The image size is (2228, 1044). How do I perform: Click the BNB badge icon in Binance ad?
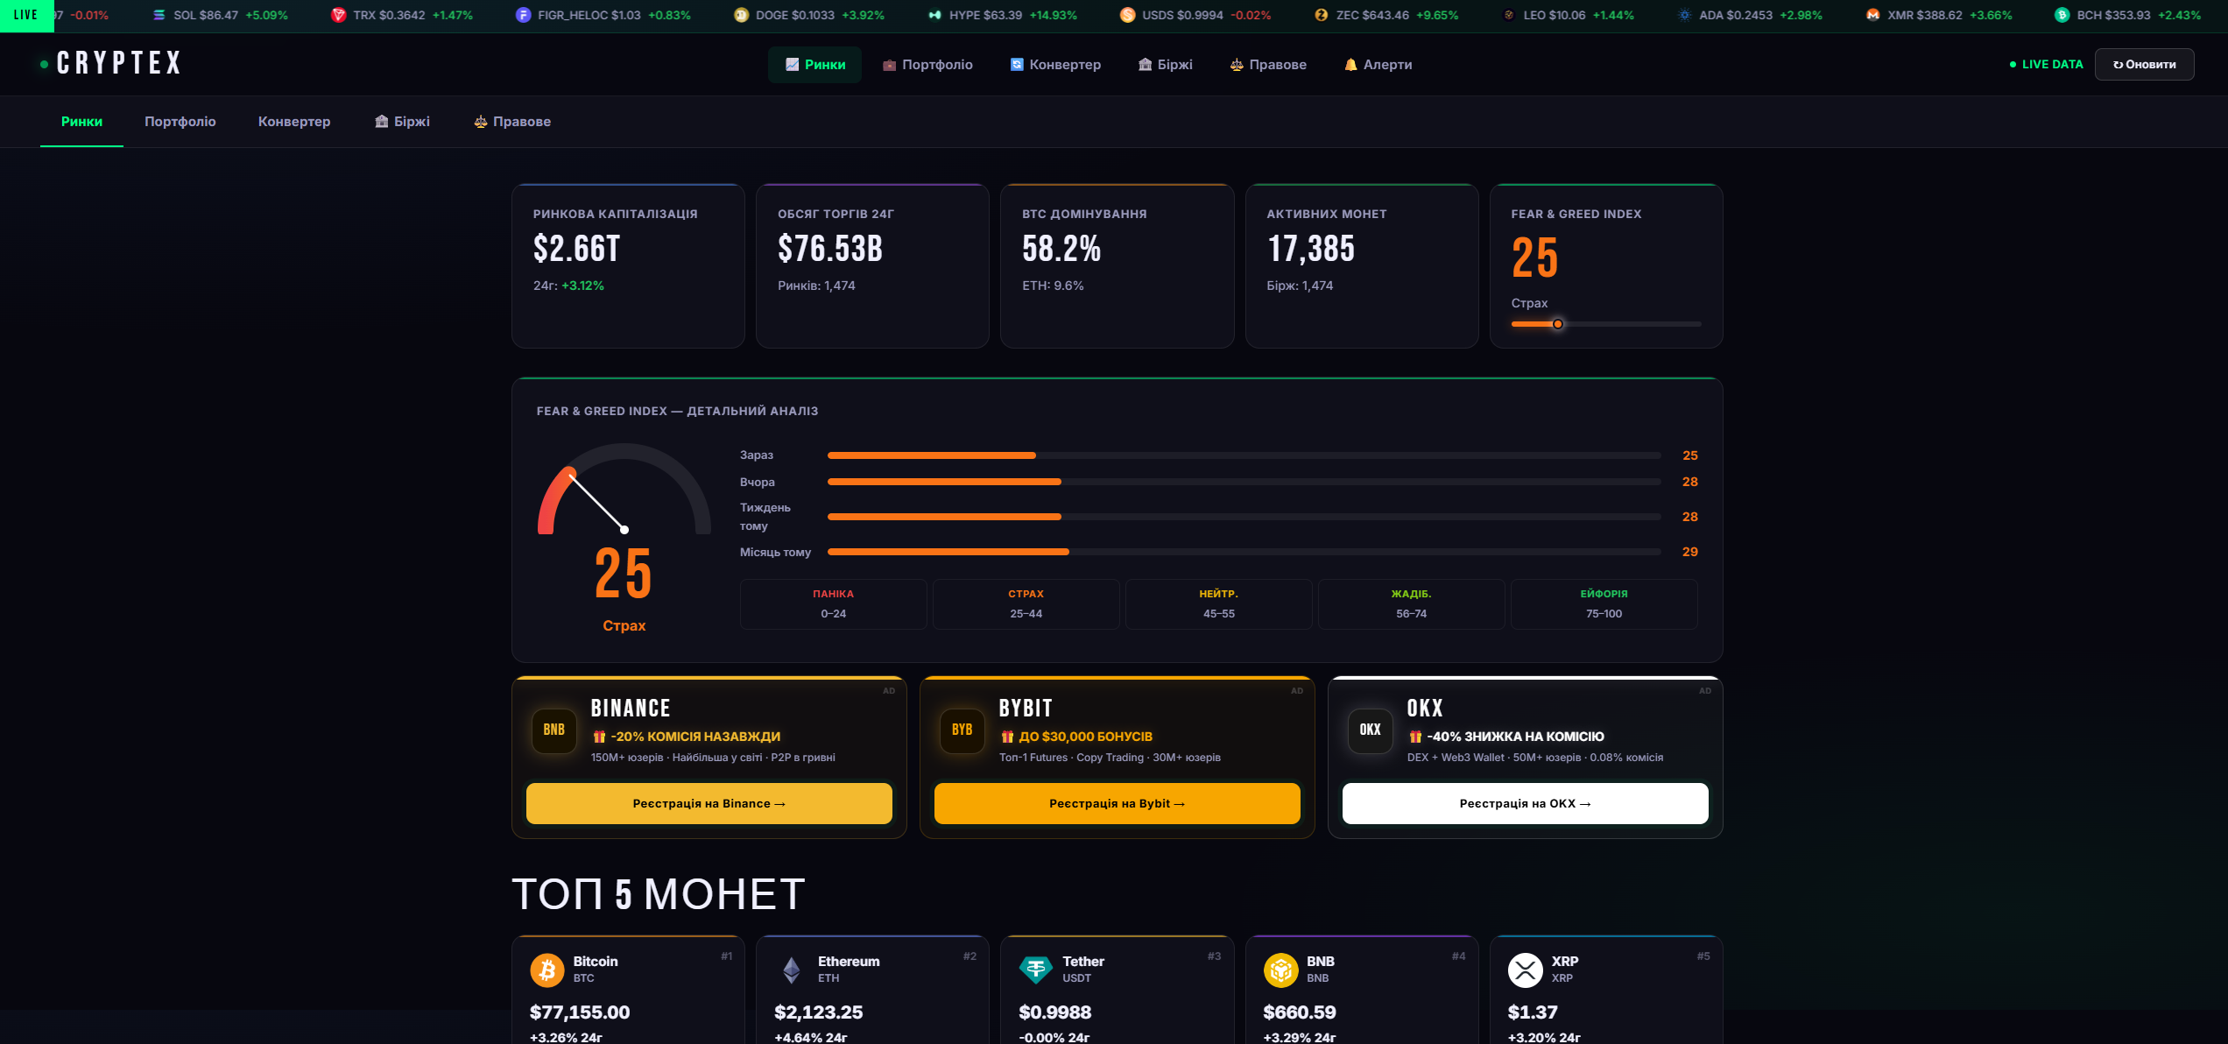click(x=554, y=730)
